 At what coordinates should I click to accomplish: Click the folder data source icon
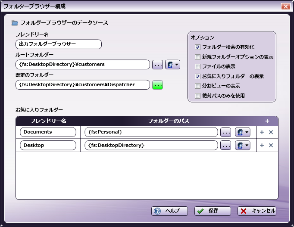(15, 23)
